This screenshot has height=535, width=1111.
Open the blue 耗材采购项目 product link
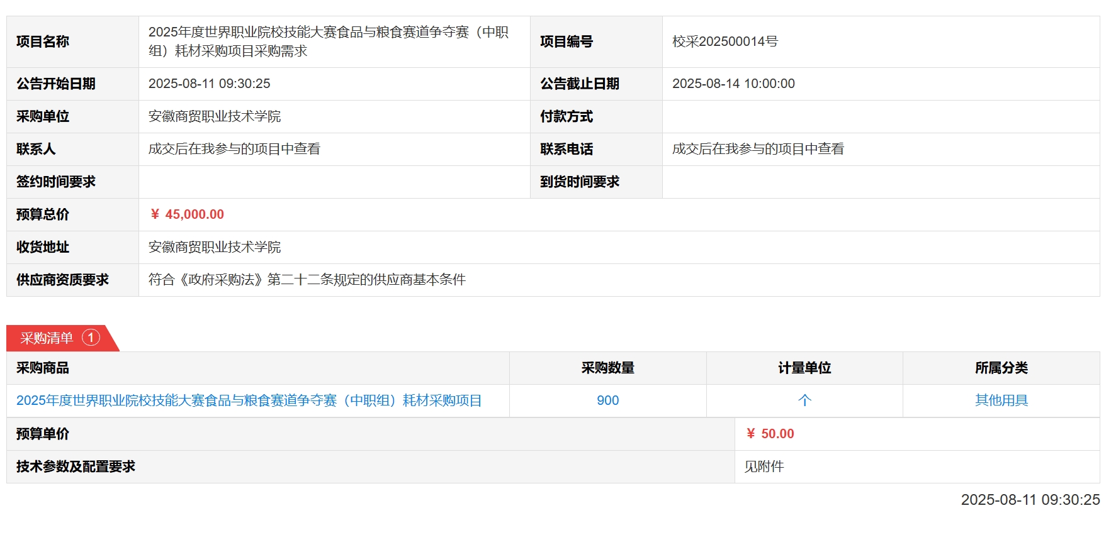249,400
